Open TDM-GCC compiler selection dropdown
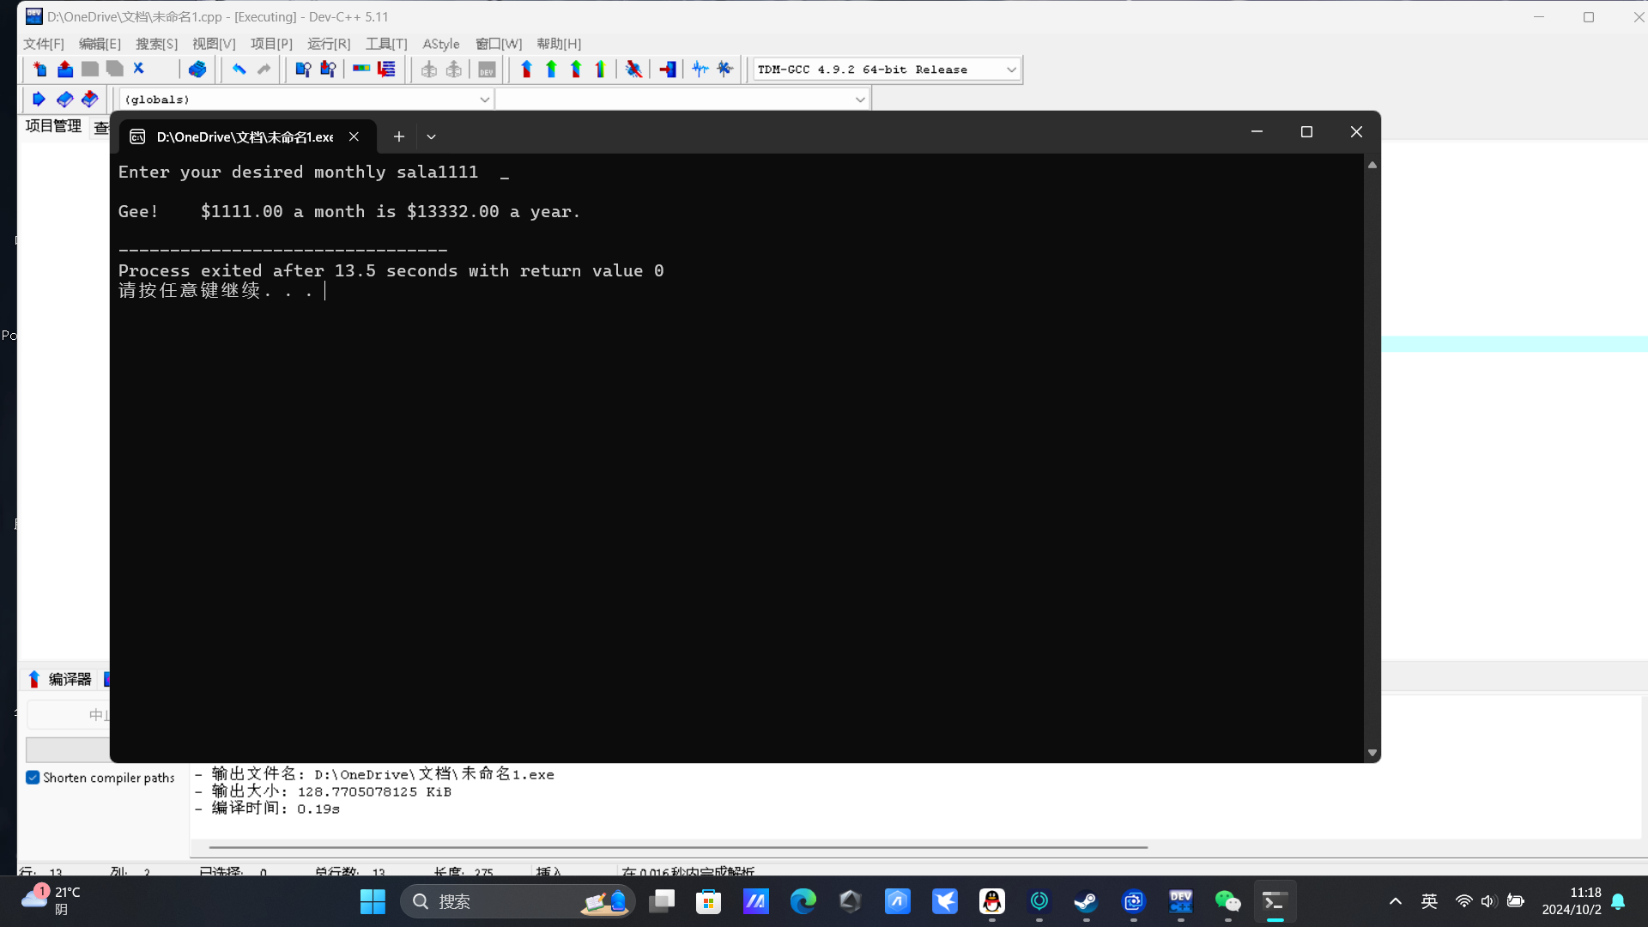 pyautogui.click(x=1011, y=70)
